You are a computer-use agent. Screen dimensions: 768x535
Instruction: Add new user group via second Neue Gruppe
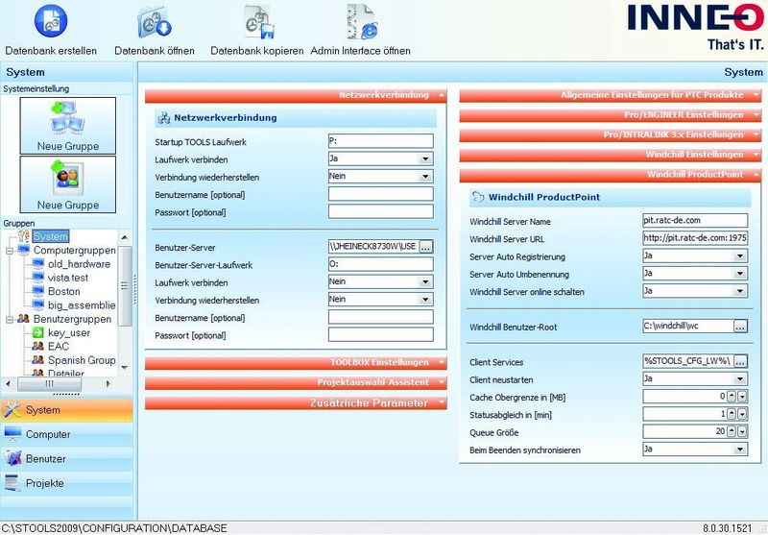point(68,184)
